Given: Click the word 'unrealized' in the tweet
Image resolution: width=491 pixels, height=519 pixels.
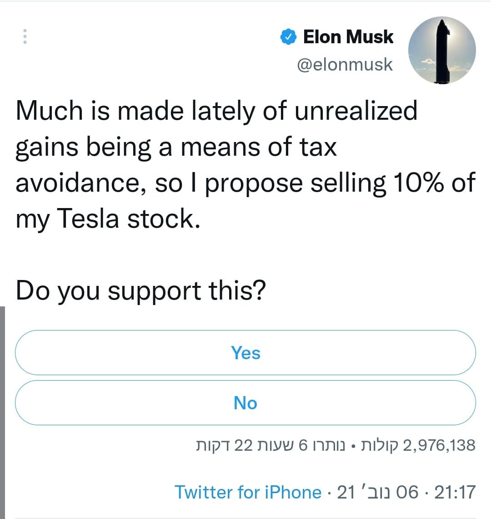Looking at the screenshot, I should point(356,111).
